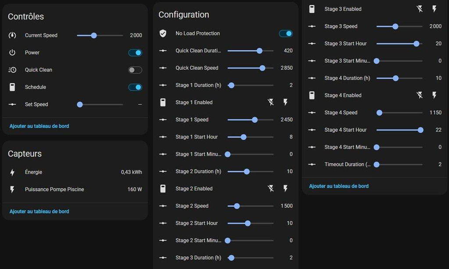The image size is (449, 269).
Task: Click the Stage 2 Duration slider handle
Action: click(x=246, y=171)
